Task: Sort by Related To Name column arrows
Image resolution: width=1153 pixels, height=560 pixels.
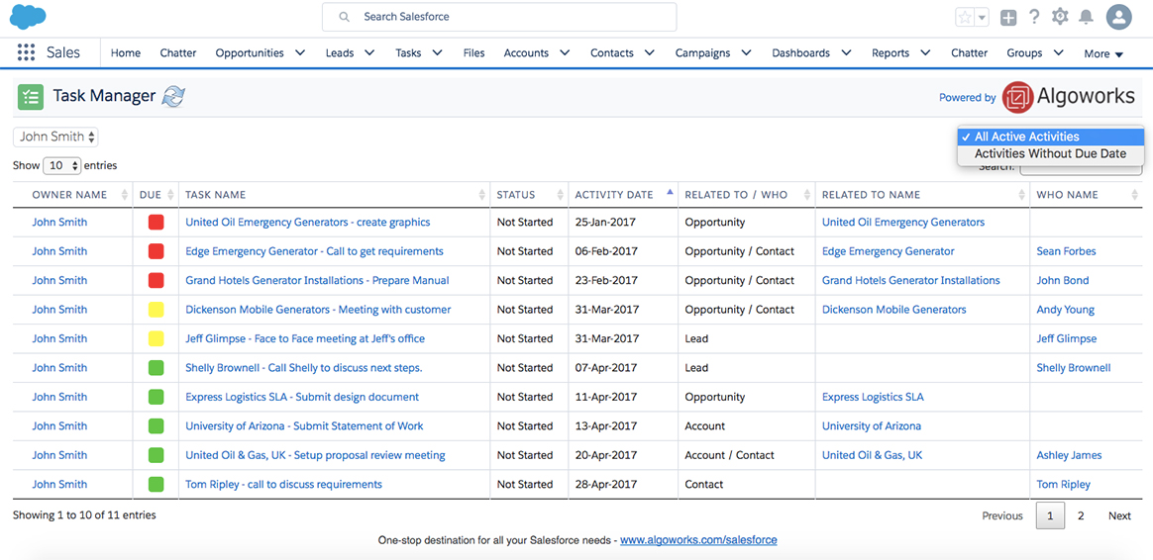Action: 1021,195
